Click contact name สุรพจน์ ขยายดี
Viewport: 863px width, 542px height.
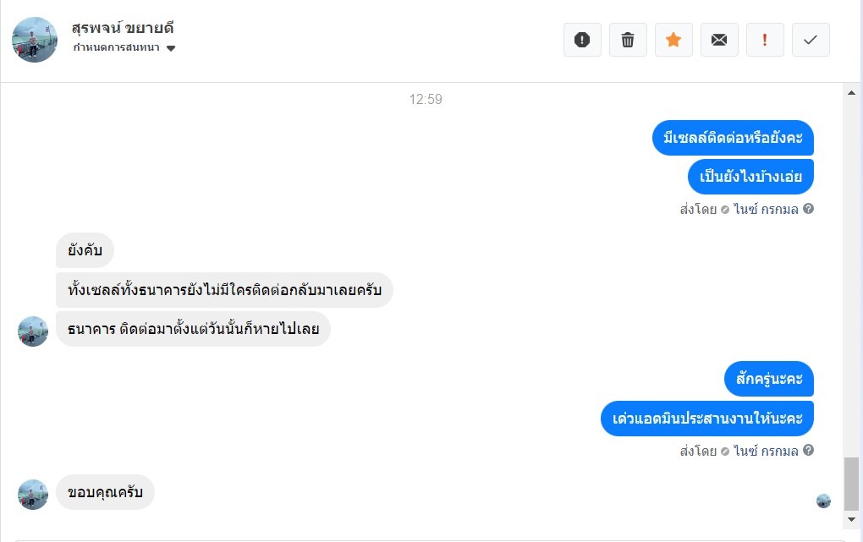(x=123, y=28)
